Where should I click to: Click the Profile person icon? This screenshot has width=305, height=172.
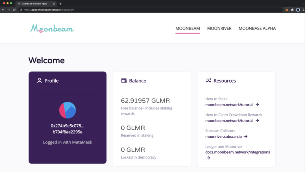point(40,81)
